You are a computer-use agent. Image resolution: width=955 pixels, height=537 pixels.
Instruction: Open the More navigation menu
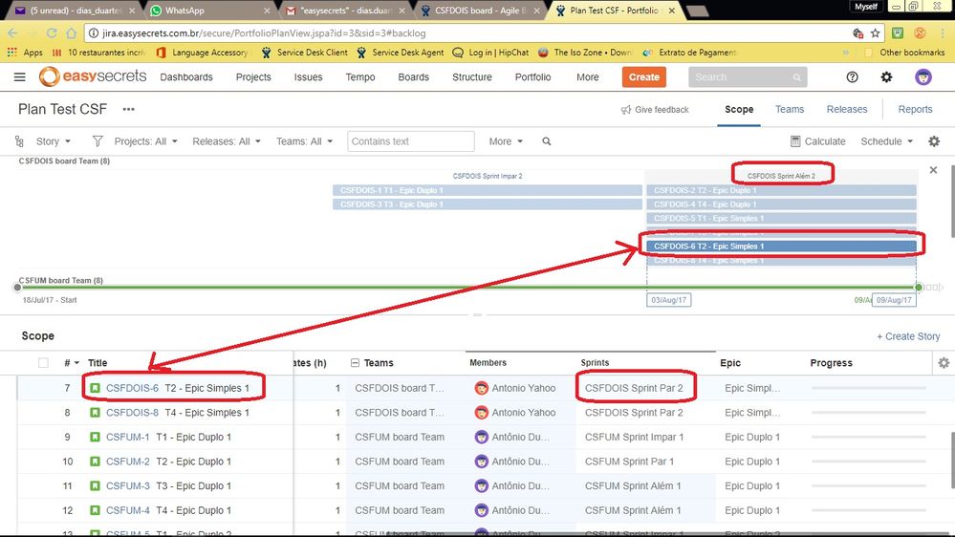point(588,77)
